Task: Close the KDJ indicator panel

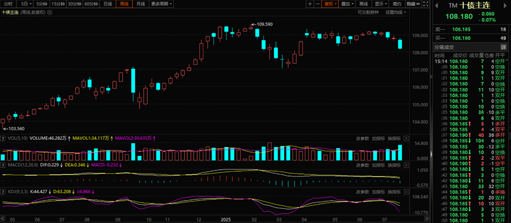Action: point(406,192)
